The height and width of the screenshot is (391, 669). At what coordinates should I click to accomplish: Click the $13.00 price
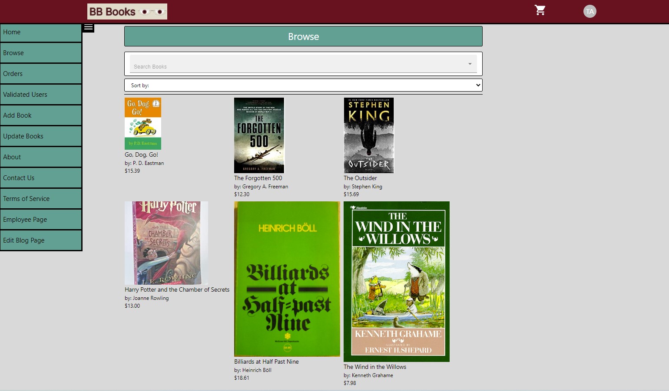[132, 306]
